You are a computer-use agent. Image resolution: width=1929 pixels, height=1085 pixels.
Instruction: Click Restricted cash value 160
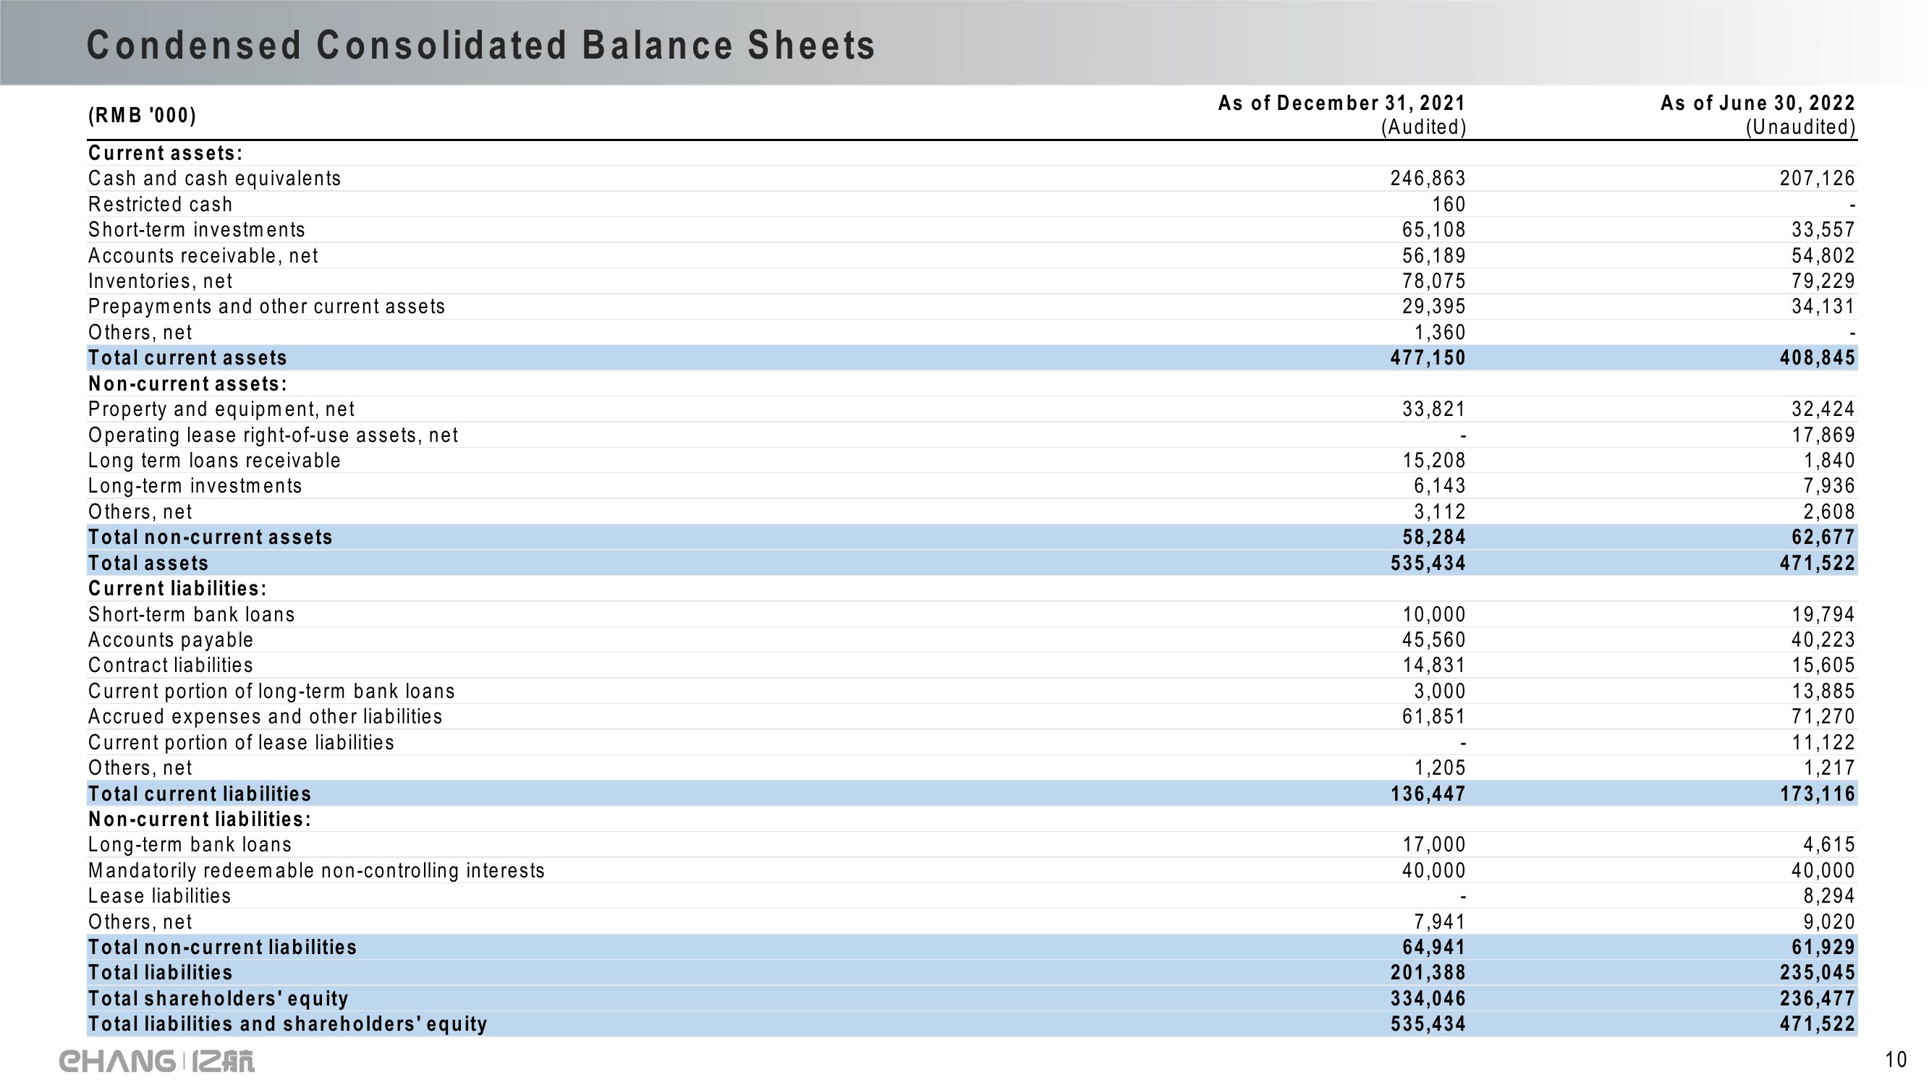1449,205
